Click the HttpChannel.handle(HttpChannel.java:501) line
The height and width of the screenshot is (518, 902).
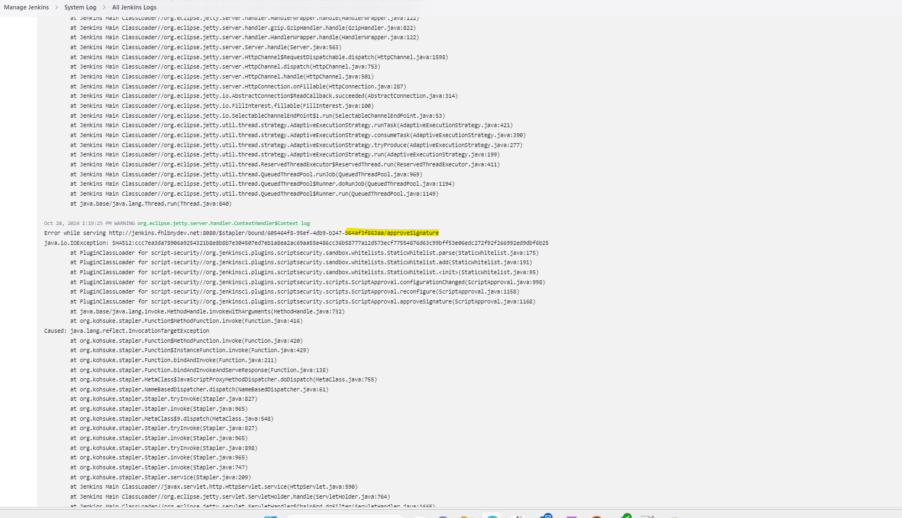222,76
